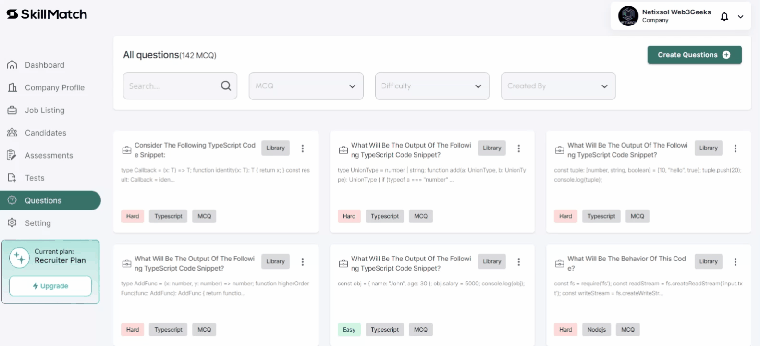Click the 'const tuple' code snippet text

pyautogui.click(x=648, y=175)
